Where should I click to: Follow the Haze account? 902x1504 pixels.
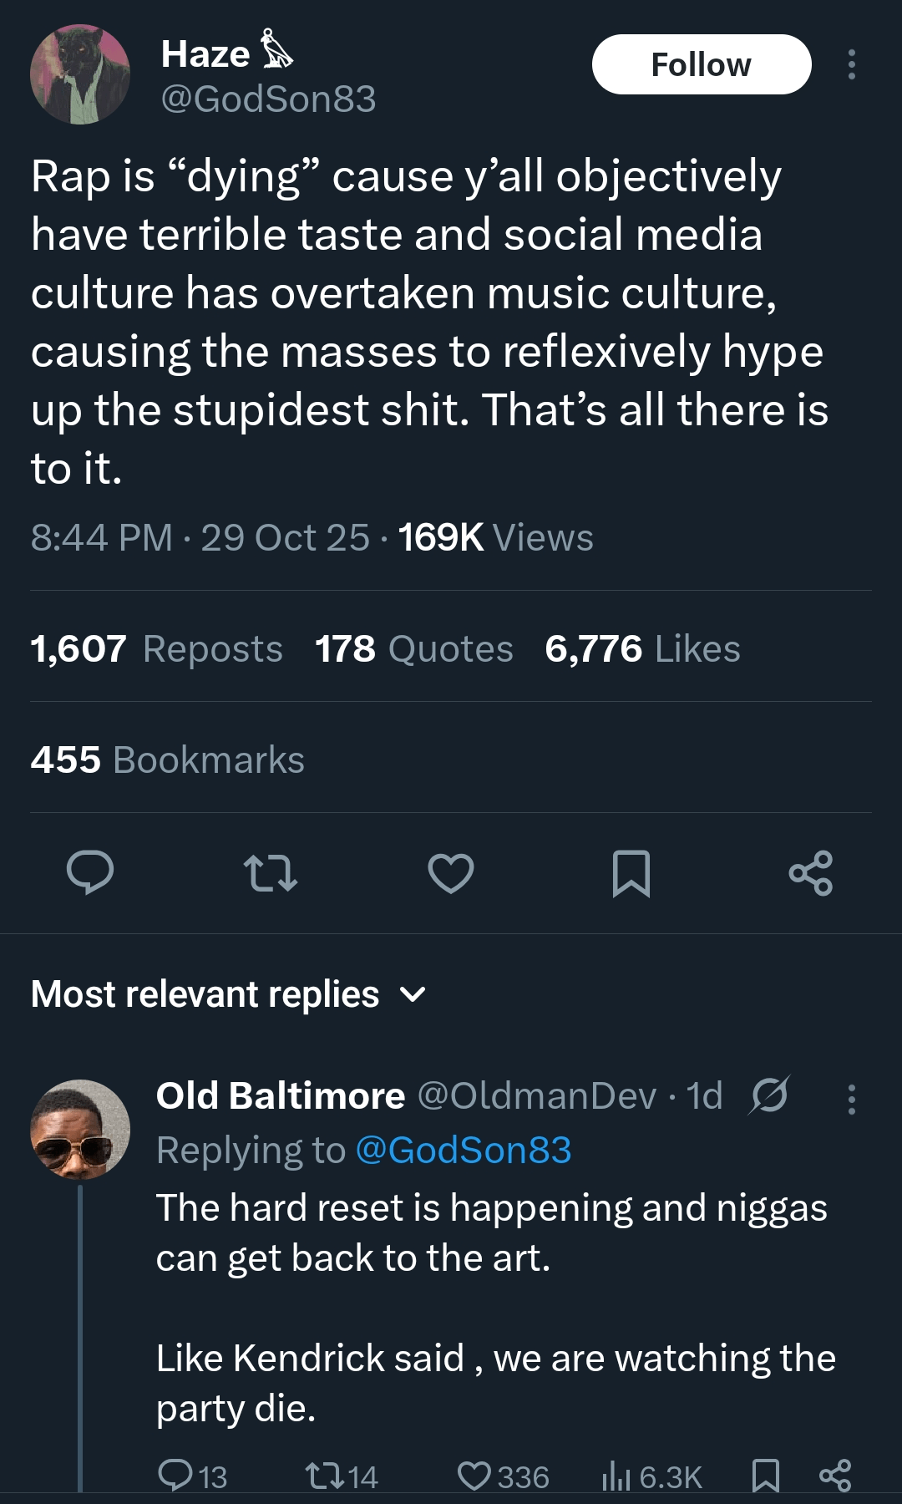click(x=702, y=64)
